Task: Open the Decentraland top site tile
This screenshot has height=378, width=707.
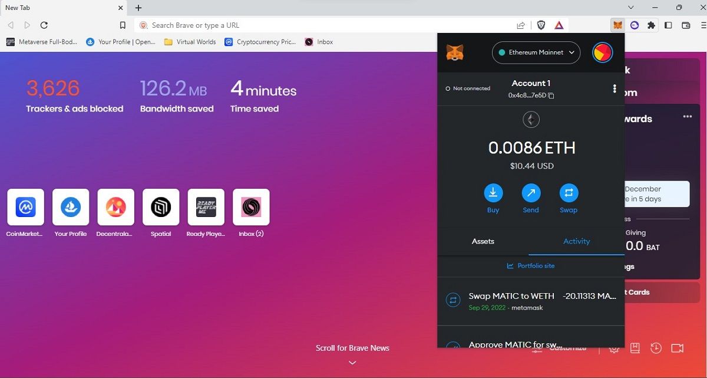Action: point(115,207)
